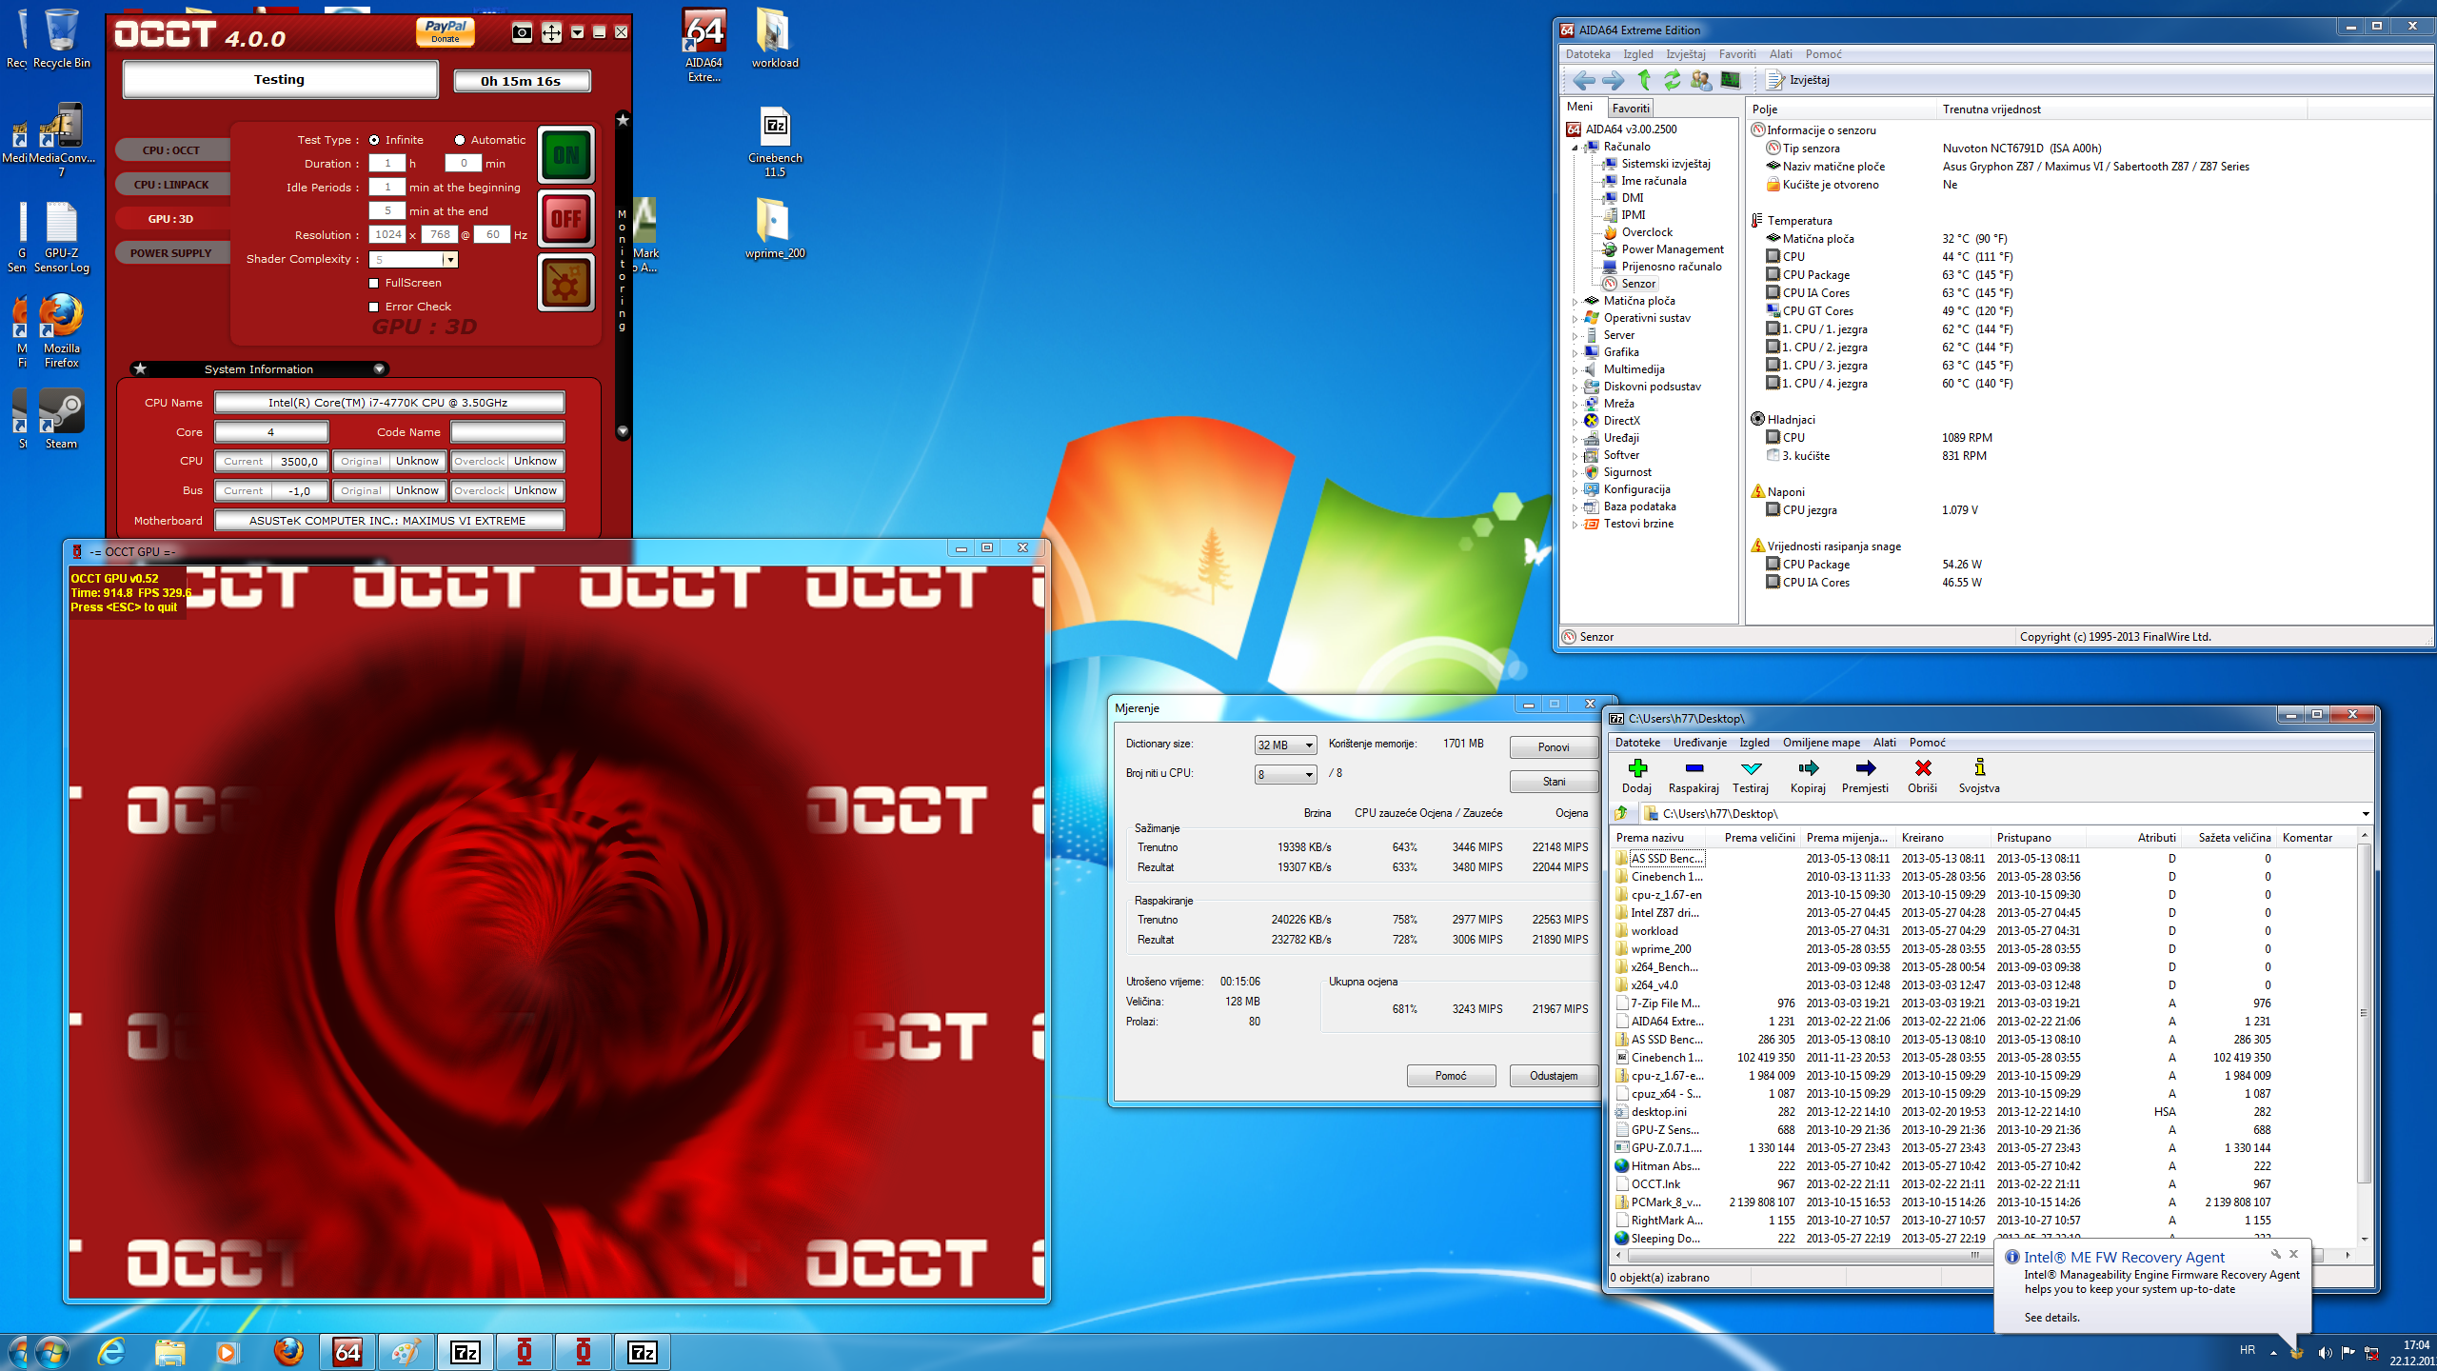Click Stani button in Mjerenje

tap(1554, 782)
